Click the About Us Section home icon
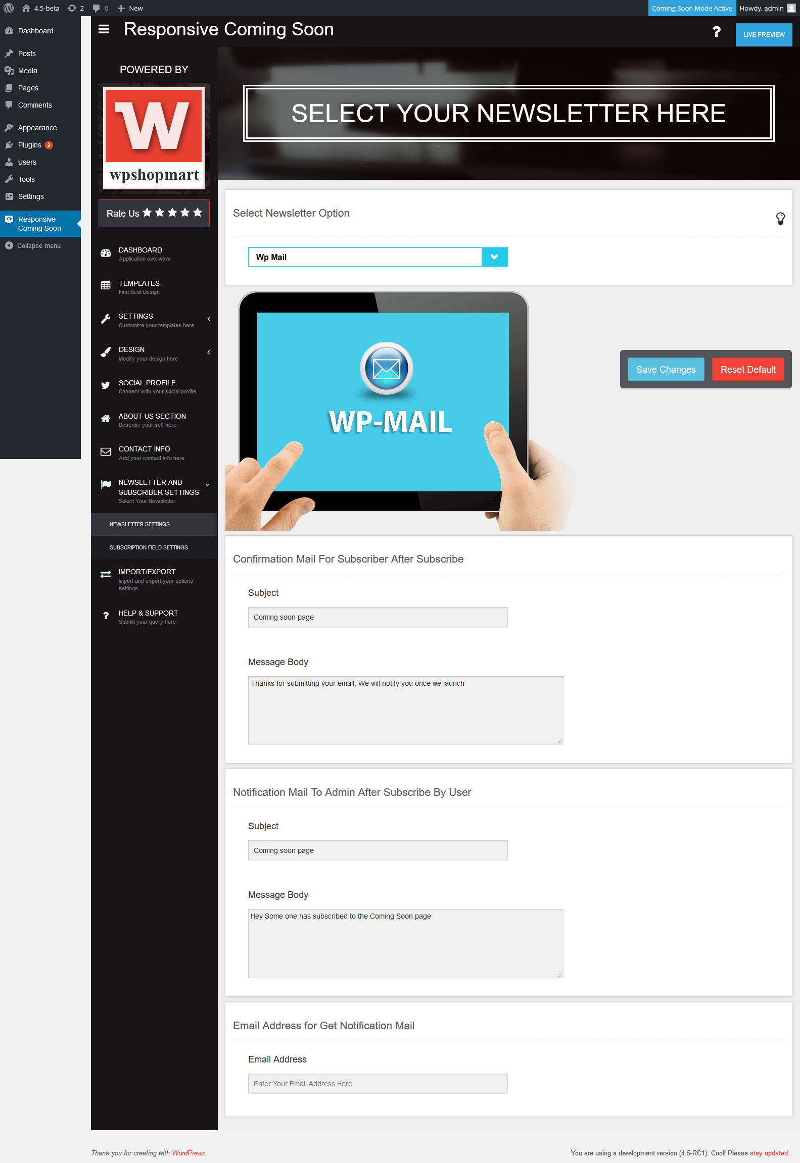This screenshot has height=1163, width=800. 106,419
